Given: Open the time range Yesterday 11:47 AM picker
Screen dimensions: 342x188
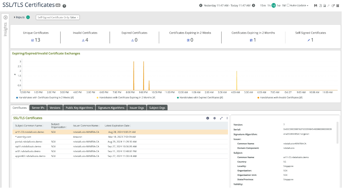Looking at the screenshot, I should pyautogui.click(x=227, y=6).
